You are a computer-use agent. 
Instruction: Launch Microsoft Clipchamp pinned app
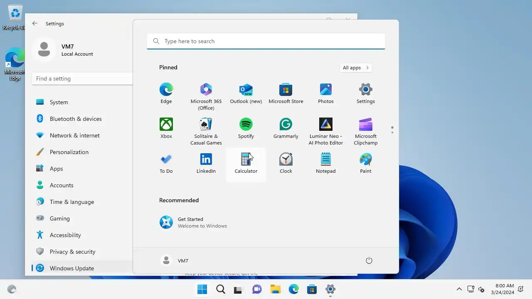click(x=365, y=131)
